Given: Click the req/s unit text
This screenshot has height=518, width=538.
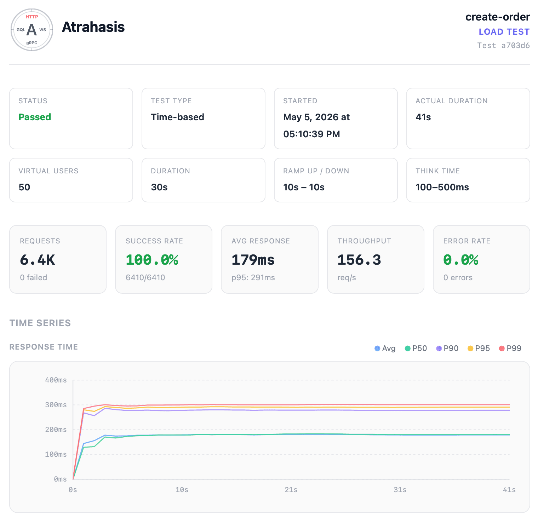Looking at the screenshot, I should point(347,277).
